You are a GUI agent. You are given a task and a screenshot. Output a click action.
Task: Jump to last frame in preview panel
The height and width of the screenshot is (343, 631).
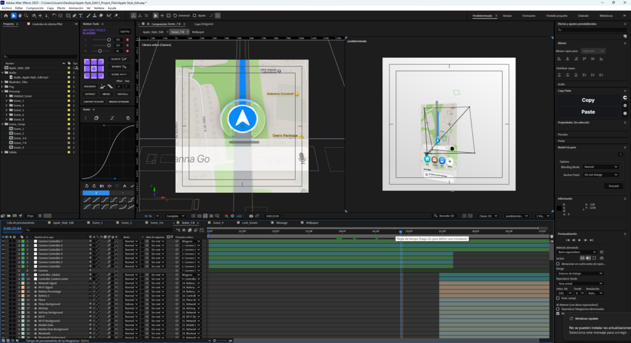(x=591, y=240)
